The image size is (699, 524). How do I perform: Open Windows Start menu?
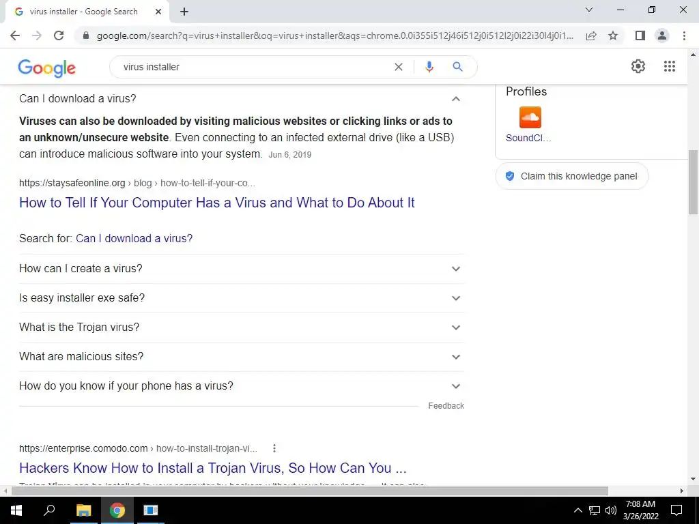[16, 510]
